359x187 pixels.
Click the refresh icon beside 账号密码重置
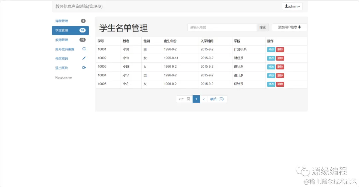tap(84, 49)
